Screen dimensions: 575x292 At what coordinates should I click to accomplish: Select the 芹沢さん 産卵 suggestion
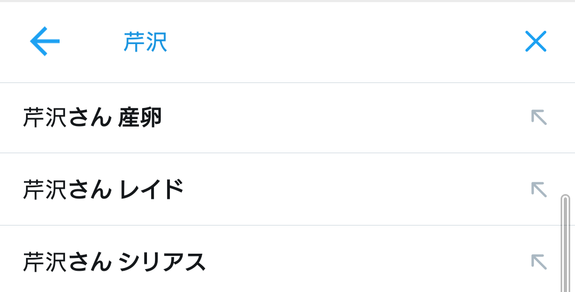click(x=92, y=118)
